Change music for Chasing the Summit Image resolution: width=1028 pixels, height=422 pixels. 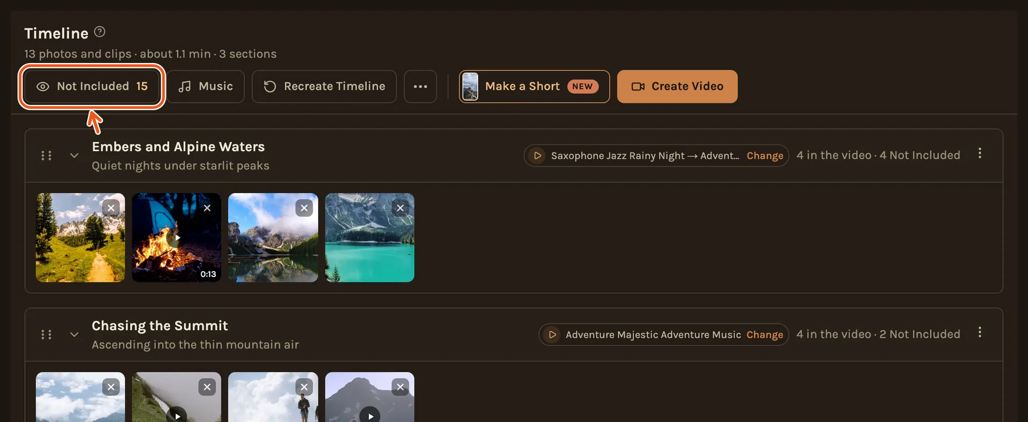[765, 335]
